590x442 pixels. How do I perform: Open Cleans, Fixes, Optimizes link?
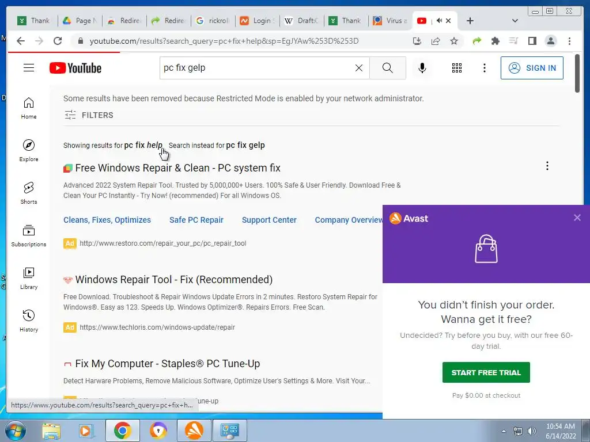click(107, 220)
